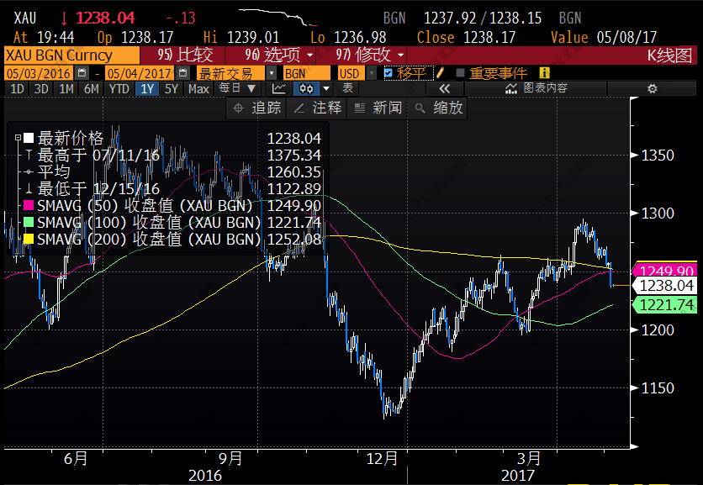Open the 95) 比较 compare menu
703x485 pixels.
(x=190, y=55)
